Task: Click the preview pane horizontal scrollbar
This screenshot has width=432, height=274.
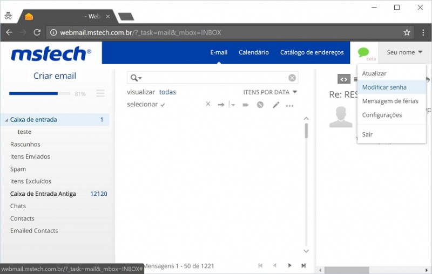Action: (347, 270)
